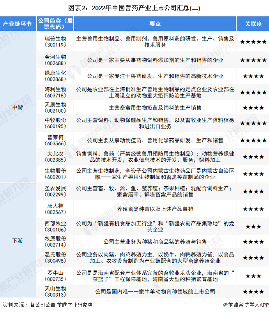Image resolution: width=269 pixels, height=313 pixels.
Task: Click the 关联度 column header
Action: [x=253, y=24]
